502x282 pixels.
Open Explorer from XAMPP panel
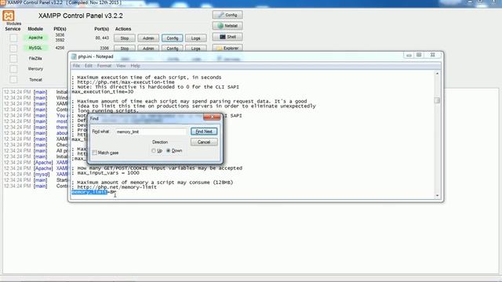pos(227,48)
